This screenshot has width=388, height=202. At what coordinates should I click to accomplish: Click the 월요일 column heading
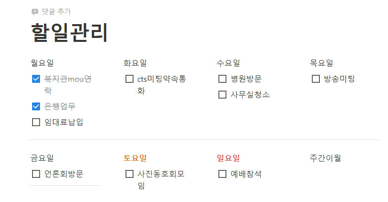pyautogui.click(x=42, y=63)
